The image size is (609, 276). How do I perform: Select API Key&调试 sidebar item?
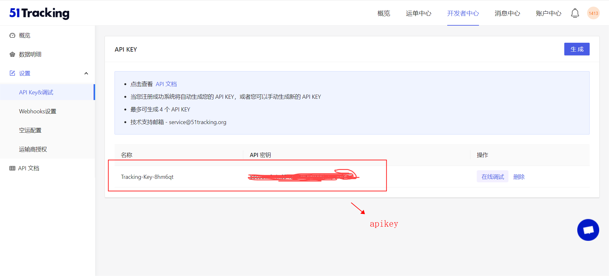pos(48,92)
